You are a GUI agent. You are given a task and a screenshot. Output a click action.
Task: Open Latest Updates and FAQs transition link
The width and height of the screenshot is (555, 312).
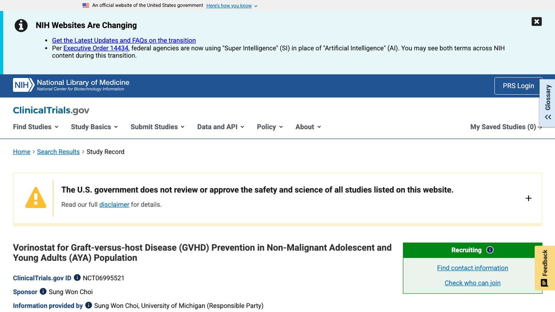[x=124, y=40]
